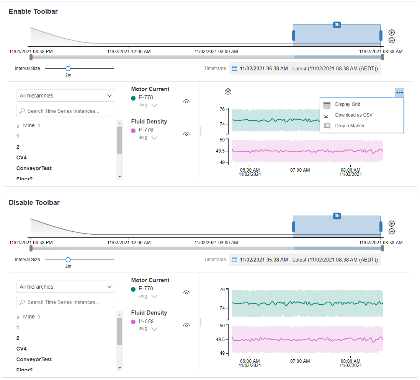Image resolution: width=420 pixels, height=380 pixels.
Task: Click the Motor Current green color dot, Enable Toolbar
Action: (133, 98)
